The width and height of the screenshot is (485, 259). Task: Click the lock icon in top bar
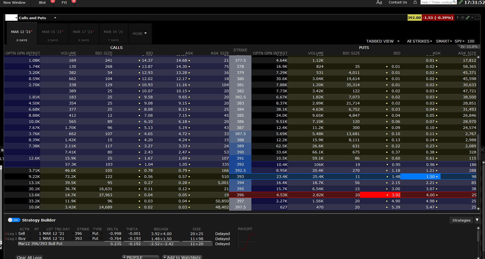[415, 2]
